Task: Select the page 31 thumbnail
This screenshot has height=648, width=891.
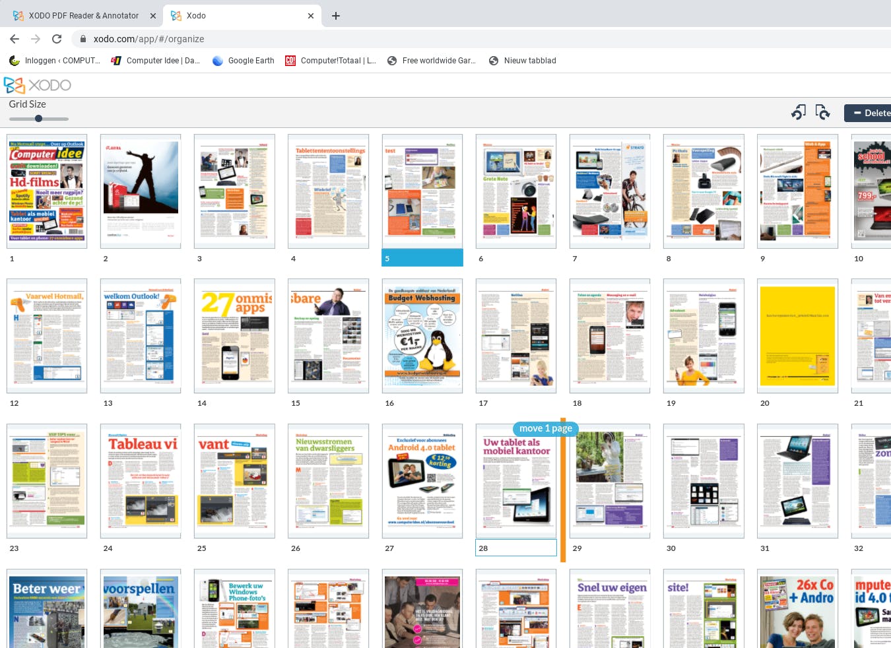Action: click(x=797, y=481)
